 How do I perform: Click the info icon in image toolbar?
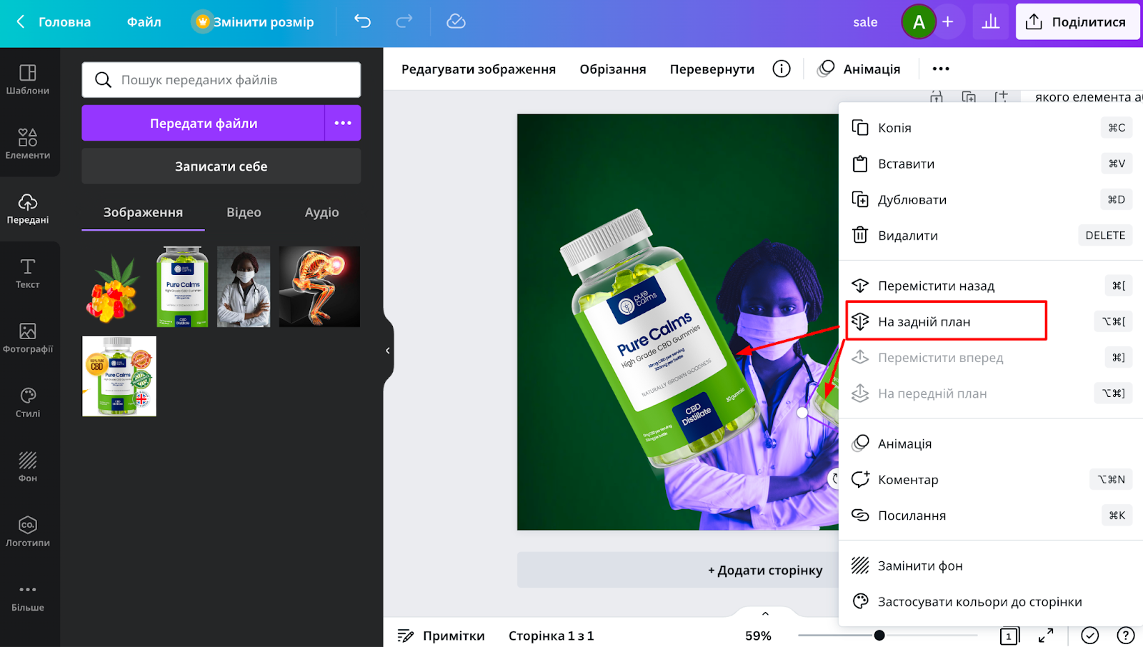click(782, 69)
